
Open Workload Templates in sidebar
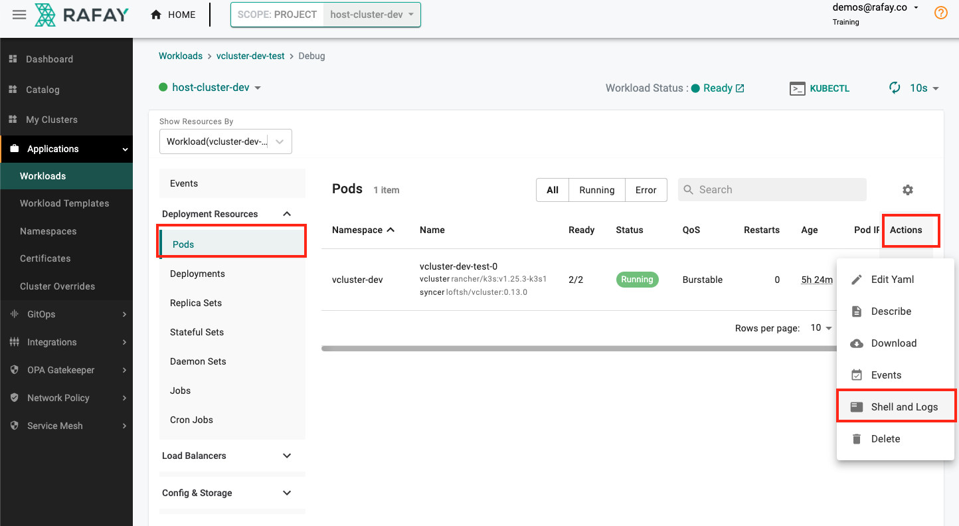pyautogui.click(x=64, y=203)
